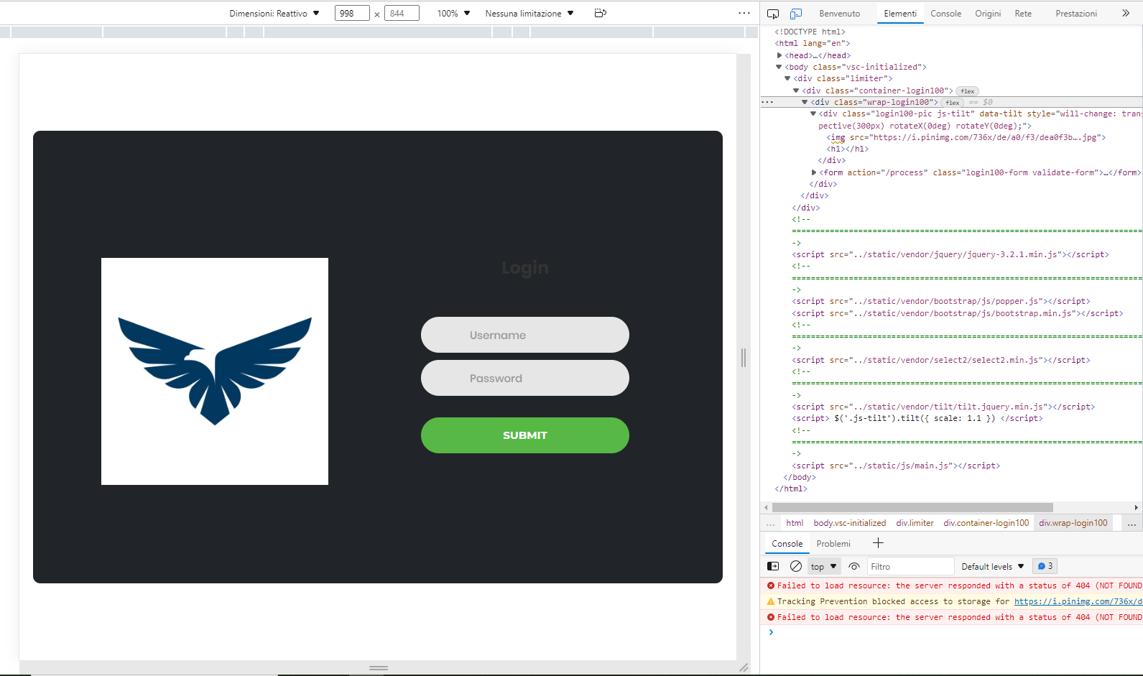Image resolution: width=1143 pixels, height=676 pixels.
Task: Select the Console drawer tab
Action: pyautogui.click(x=787, y=544)
